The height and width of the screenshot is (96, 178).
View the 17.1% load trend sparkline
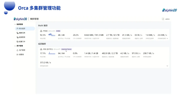pos(52,53)
